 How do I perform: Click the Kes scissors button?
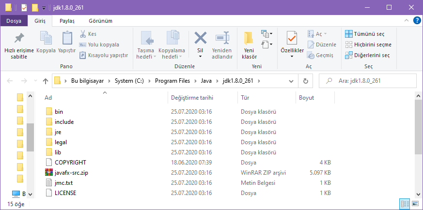click(88, 34)
